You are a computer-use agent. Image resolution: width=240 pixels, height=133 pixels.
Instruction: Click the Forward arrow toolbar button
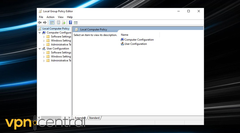[x=45, y=23]
